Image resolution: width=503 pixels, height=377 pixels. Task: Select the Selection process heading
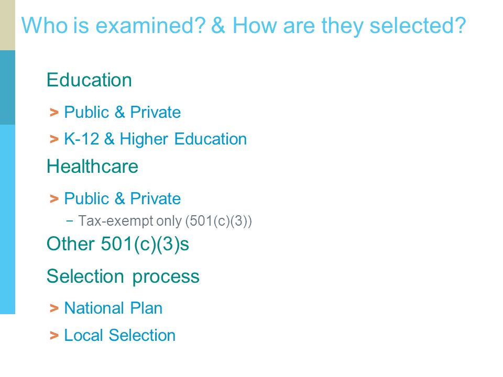pyautogui.click(x=123, y=276)
